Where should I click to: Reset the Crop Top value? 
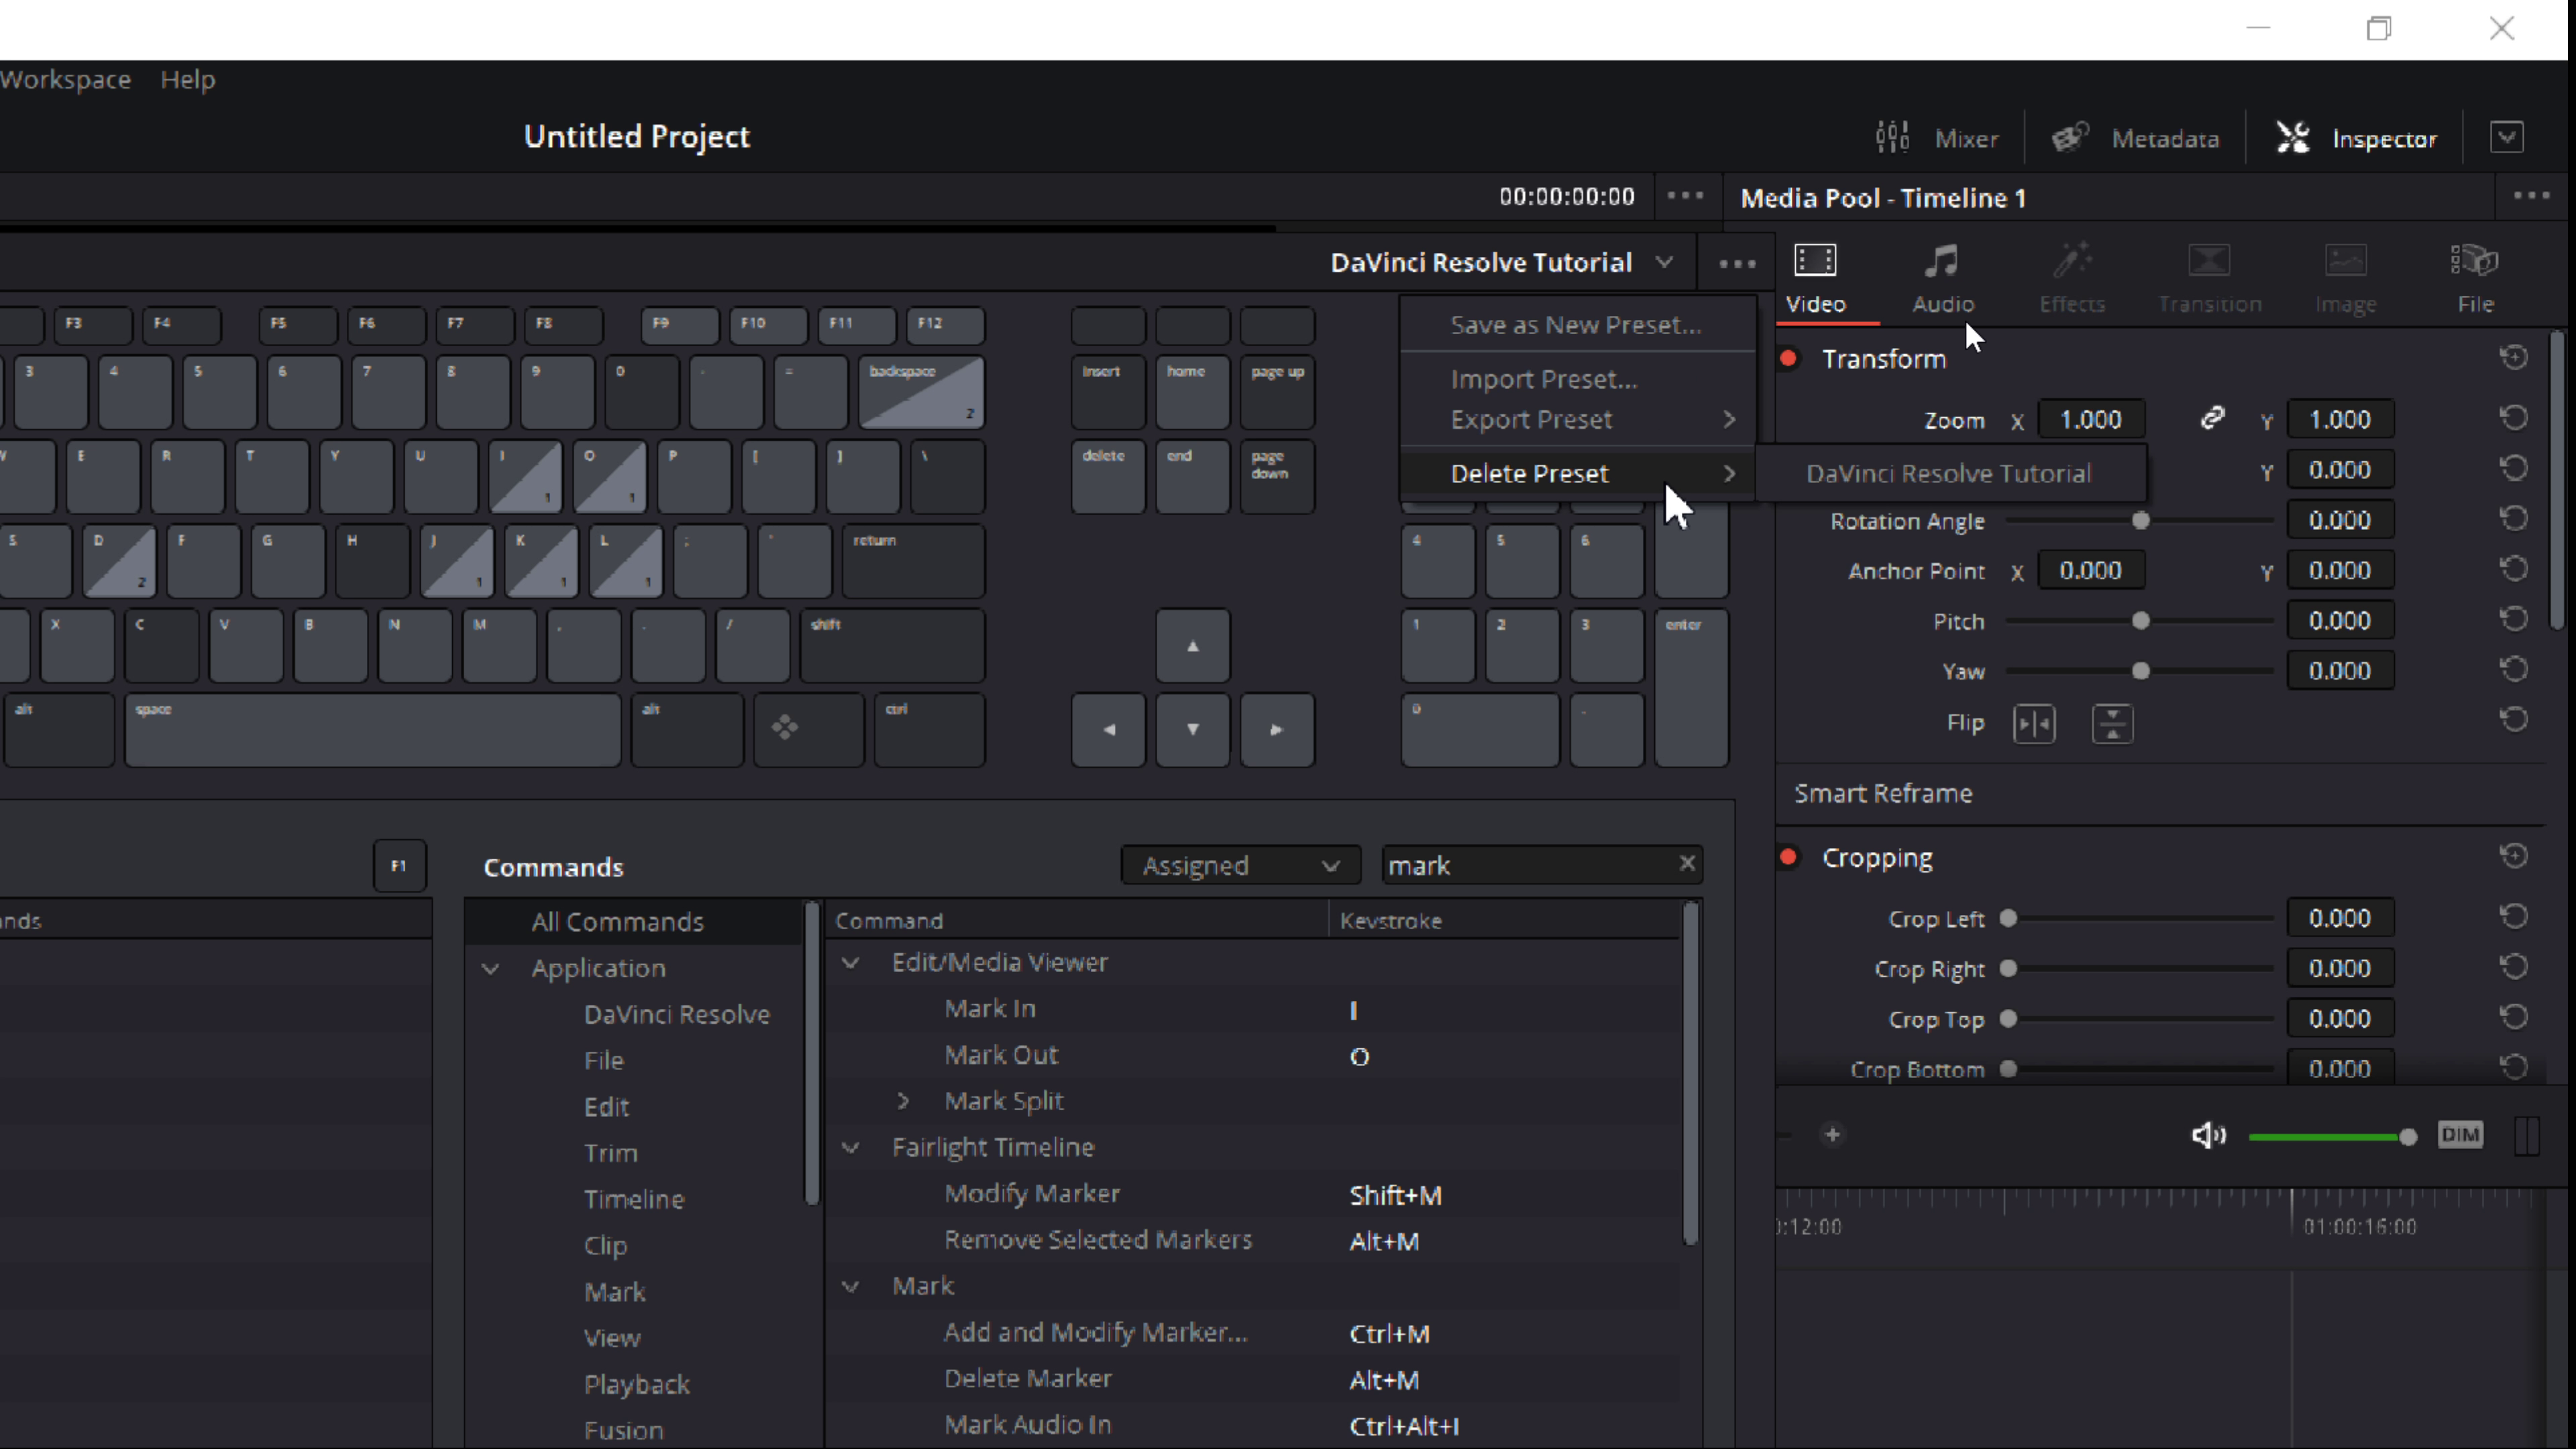click(2513, 1017)
